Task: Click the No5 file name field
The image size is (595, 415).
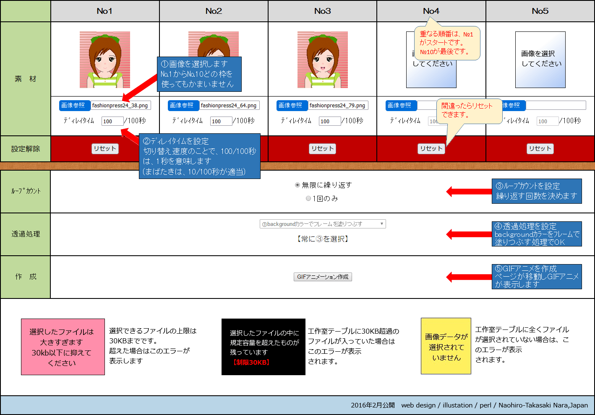Action: [556, 105]
